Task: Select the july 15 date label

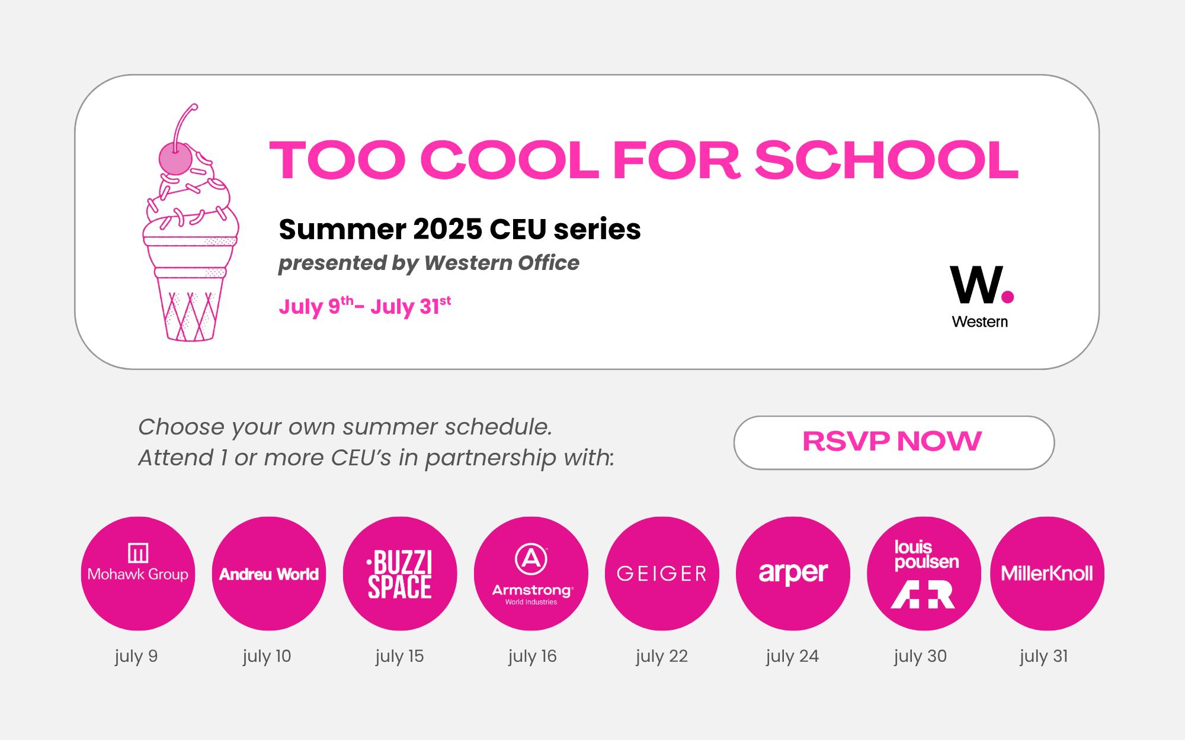Action: coord(399,657)
